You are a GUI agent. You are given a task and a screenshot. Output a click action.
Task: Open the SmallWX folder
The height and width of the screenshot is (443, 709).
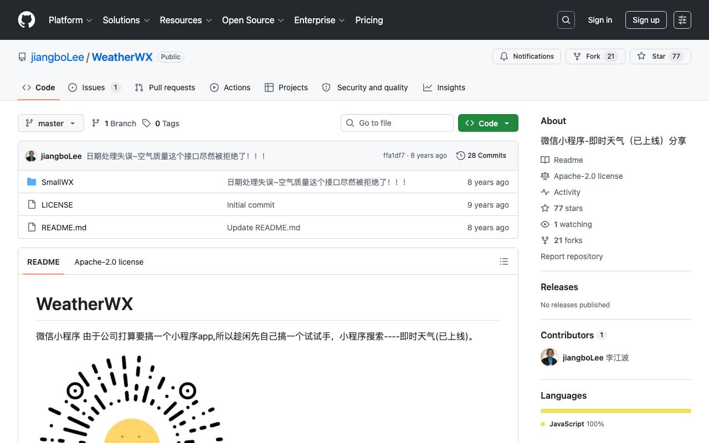coord(58,182)
